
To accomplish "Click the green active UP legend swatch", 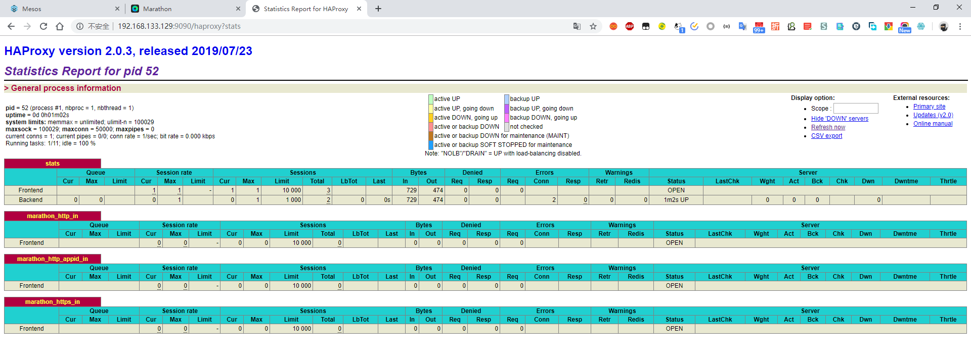I will click(431, 99).
